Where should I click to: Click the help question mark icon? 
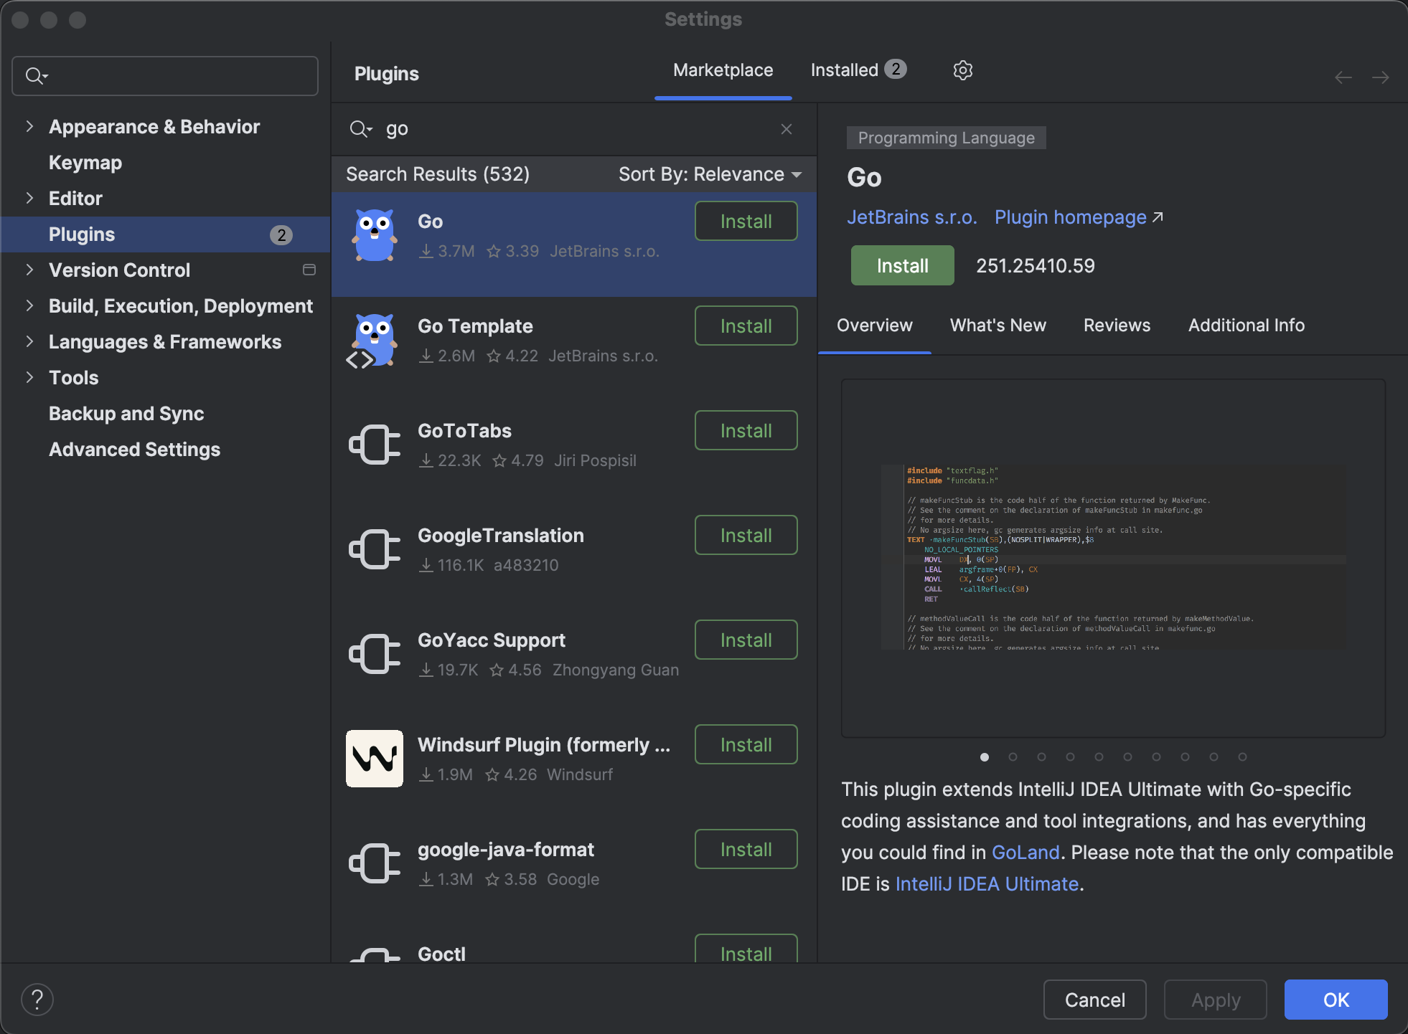click(37, 1000)
